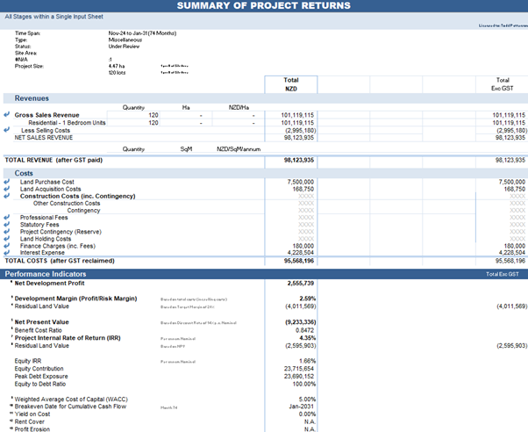Click Residual Land Value (4,011,569) in NZD column
Image resolution: width=528 pixels, height=432 pixels.
[x=301, y=306]
